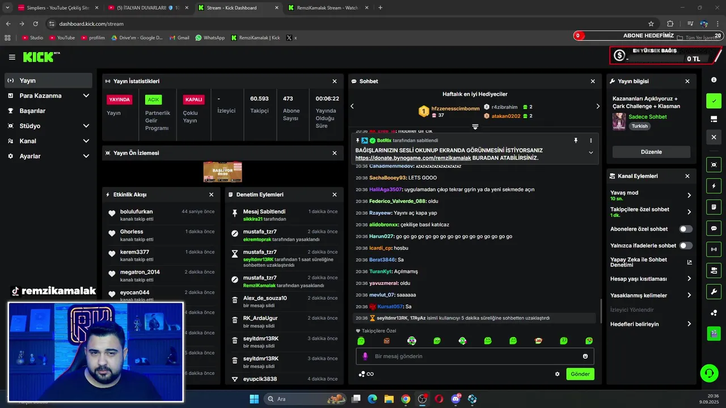Open Takipçilere özel sohbet options
Image resolution: width=726 pixels, height=408 pixels.
[651, 212]
